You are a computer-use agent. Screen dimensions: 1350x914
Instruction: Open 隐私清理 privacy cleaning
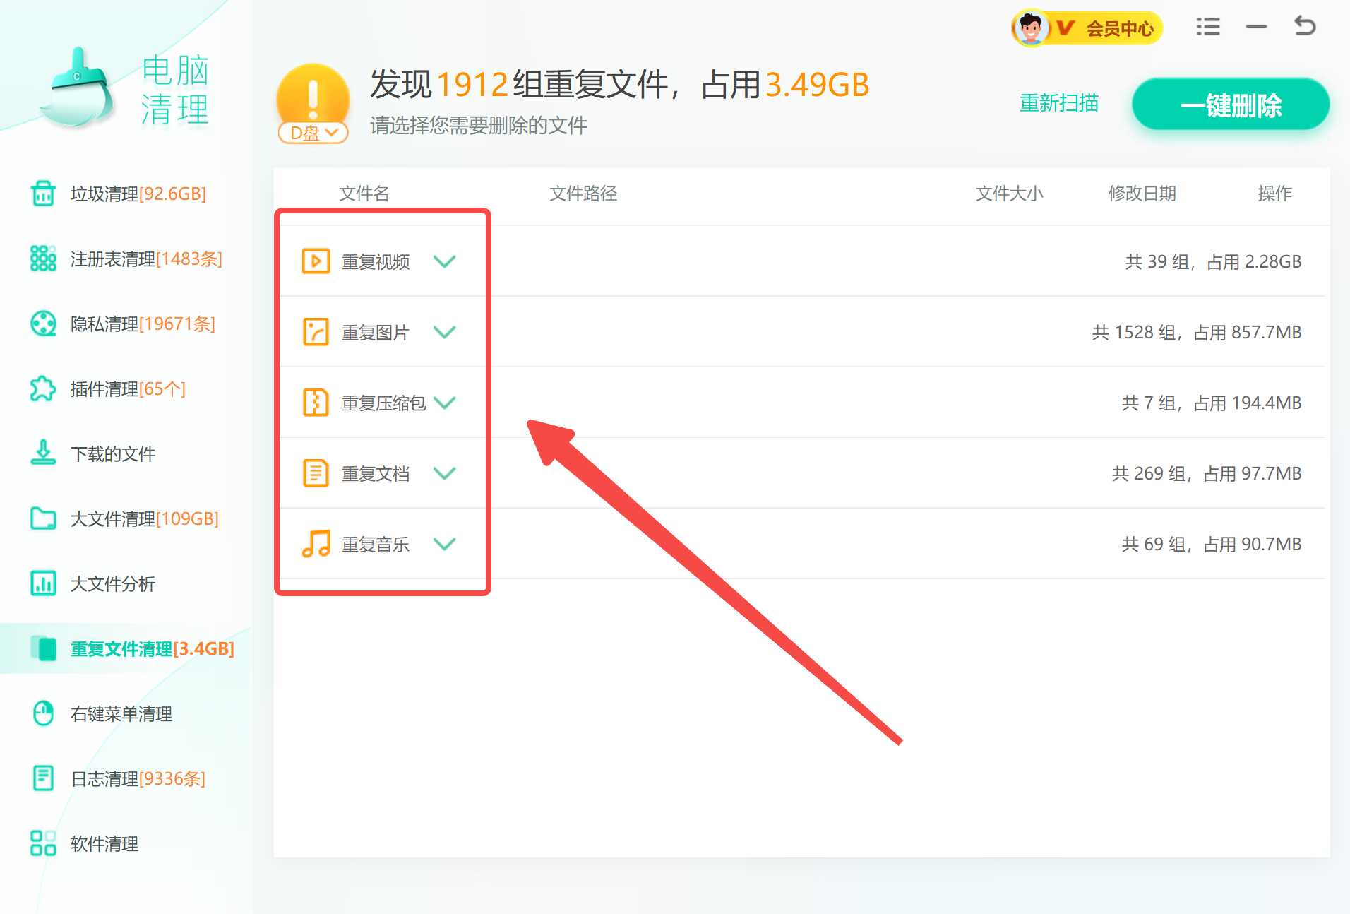pos(43,324)
